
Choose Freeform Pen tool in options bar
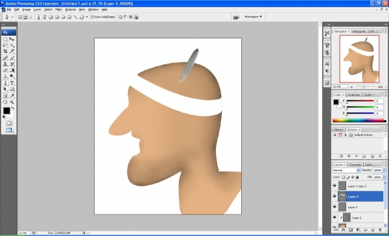click(45, 17)
